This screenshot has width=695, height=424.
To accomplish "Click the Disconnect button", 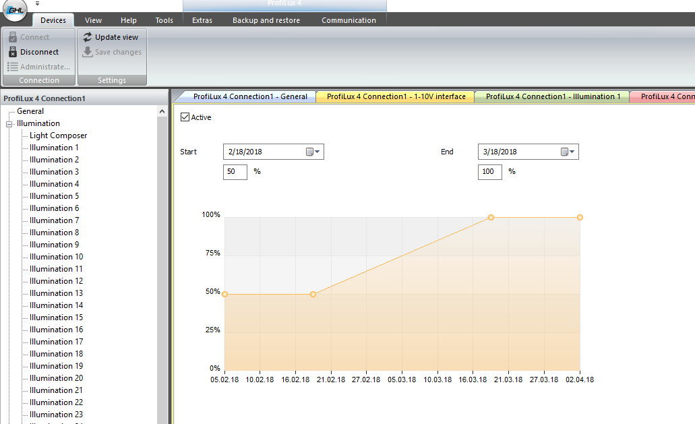I will click(33, 52).
